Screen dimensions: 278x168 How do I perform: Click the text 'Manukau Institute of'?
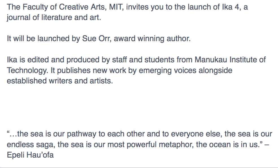tap(230, 60)
